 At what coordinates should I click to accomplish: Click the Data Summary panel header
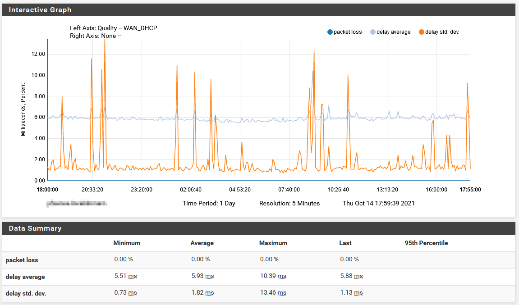259,228
